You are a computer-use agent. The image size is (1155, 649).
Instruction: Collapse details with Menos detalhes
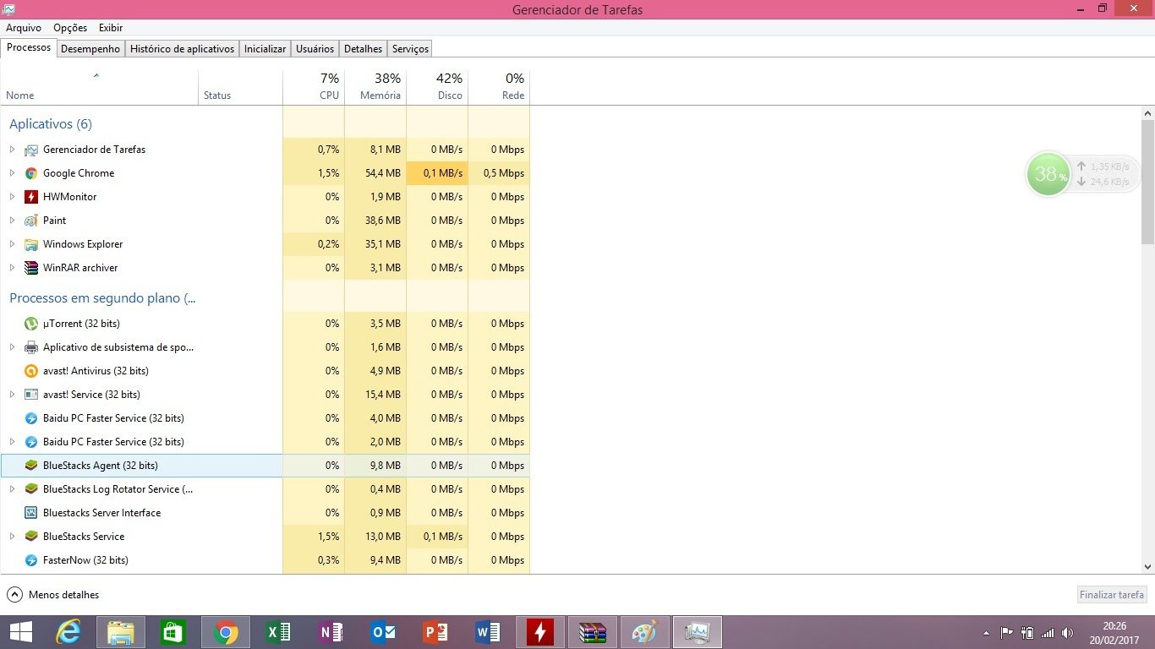pyautogui.click(x=53, y=595)
